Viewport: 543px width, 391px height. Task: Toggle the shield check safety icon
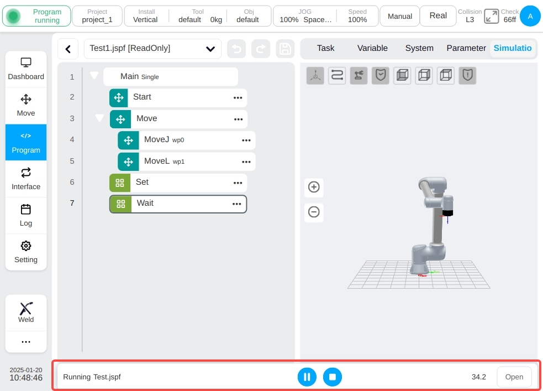(381, 75)
